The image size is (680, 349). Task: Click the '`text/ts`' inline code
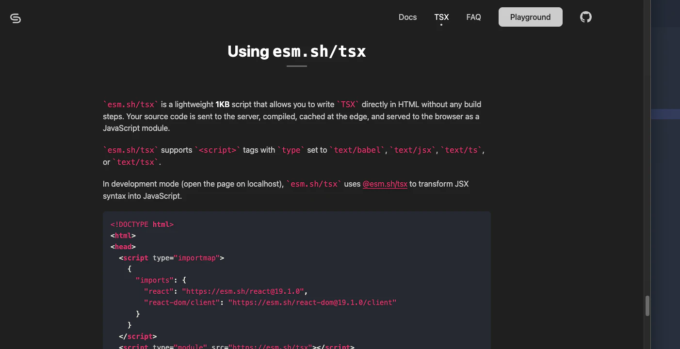click(461, 150)
